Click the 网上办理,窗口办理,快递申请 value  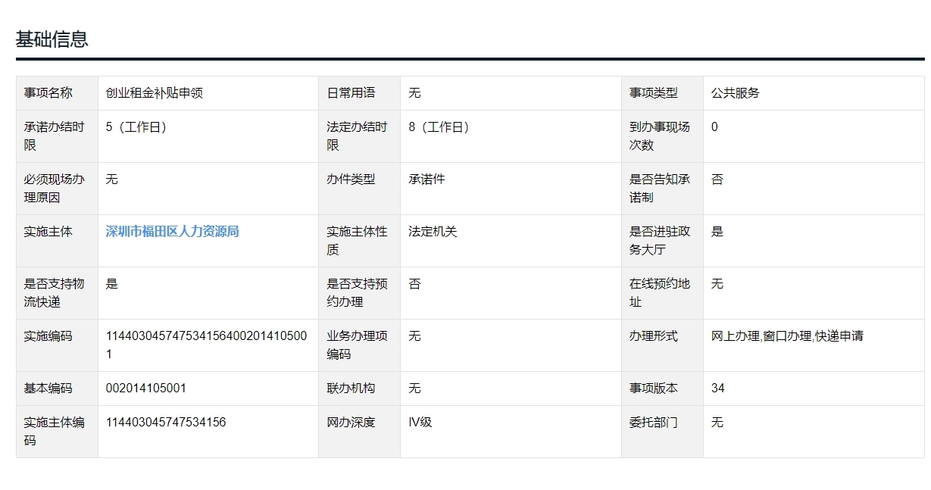click(x=787, y=336)
